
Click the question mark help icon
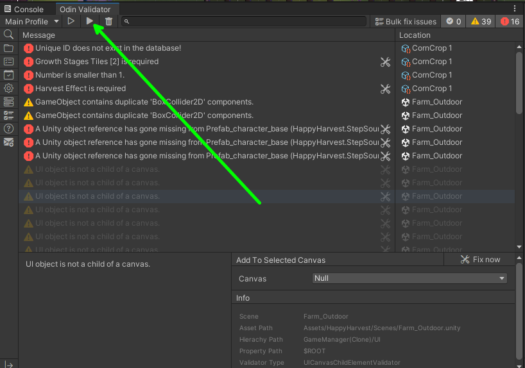(8, 129)
